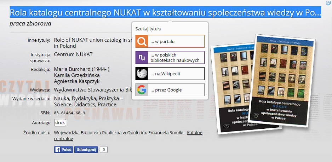This screenshot has height=162, width=332.
Task: Open publisher Wydawnictwo Stowarzyszenia link
Action: pyautogui.click(x=93, y=90)
